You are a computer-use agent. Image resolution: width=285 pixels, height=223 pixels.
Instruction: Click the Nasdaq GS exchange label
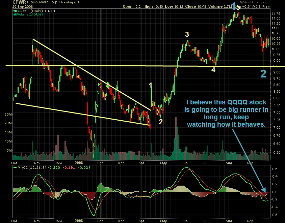[x=70, y=2]
